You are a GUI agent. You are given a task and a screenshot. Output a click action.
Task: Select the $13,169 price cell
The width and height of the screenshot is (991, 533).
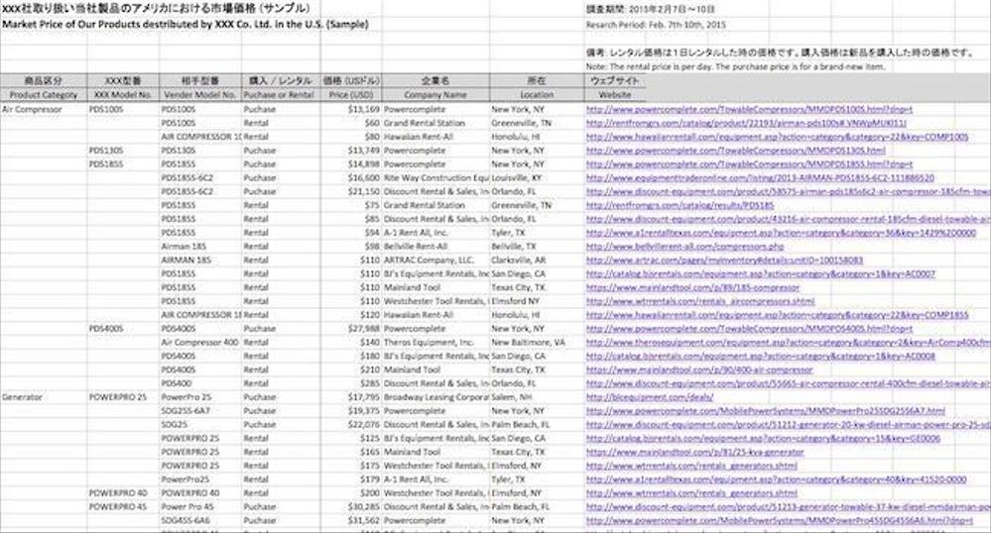point(351,109)
